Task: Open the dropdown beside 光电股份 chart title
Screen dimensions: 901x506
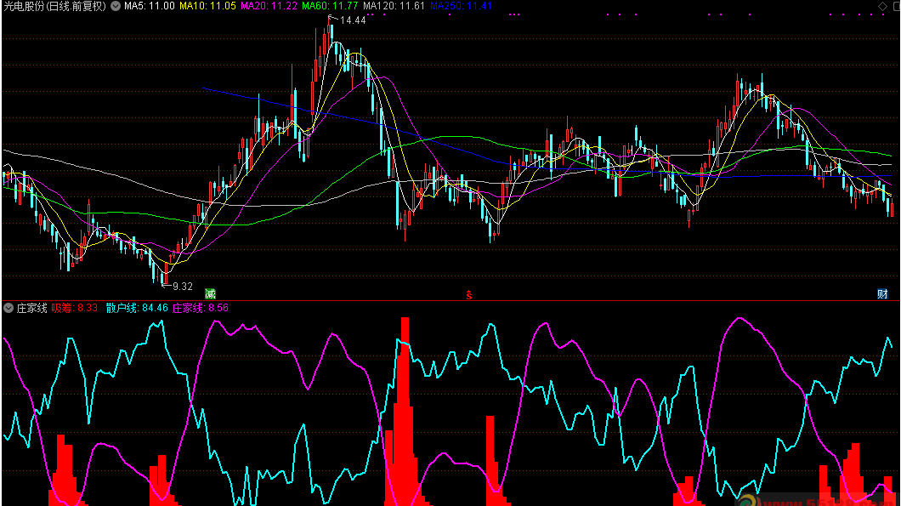Action: click(x=116, y=6)
